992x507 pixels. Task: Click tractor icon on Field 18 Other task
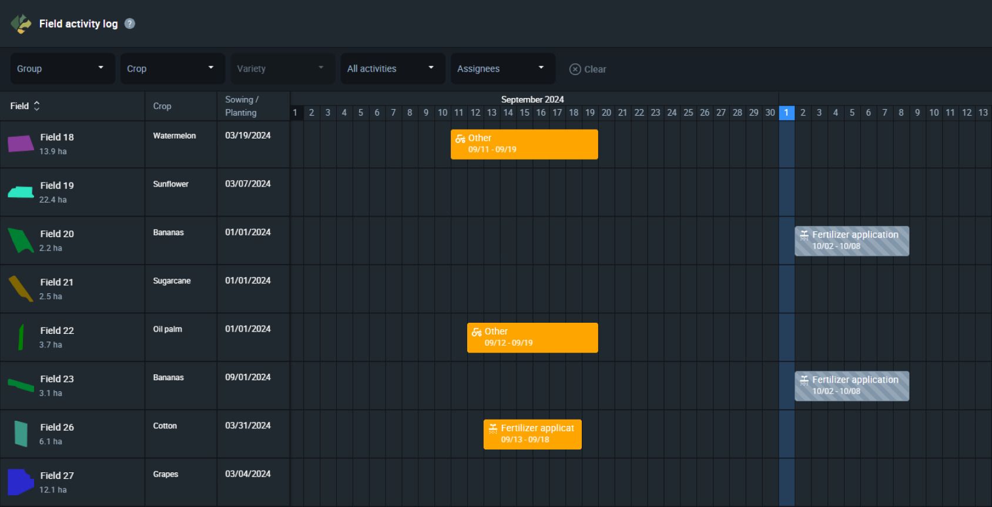click(x=460, y=138)
